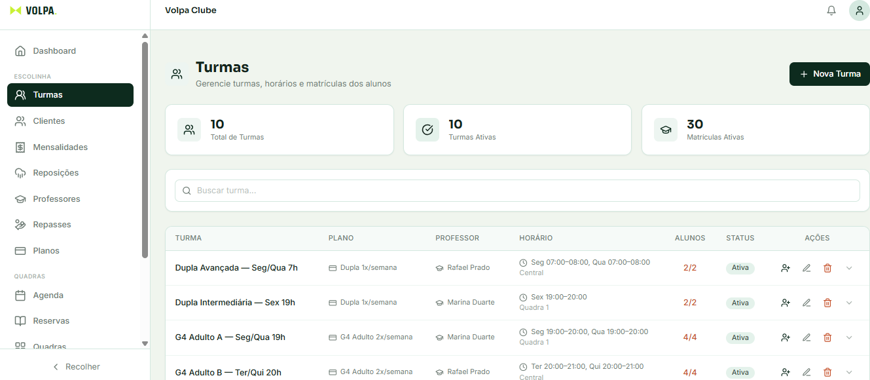Expand the Dupla Avançada row details
This screenshot has height=380, width=870.
[x=849, y=268]
